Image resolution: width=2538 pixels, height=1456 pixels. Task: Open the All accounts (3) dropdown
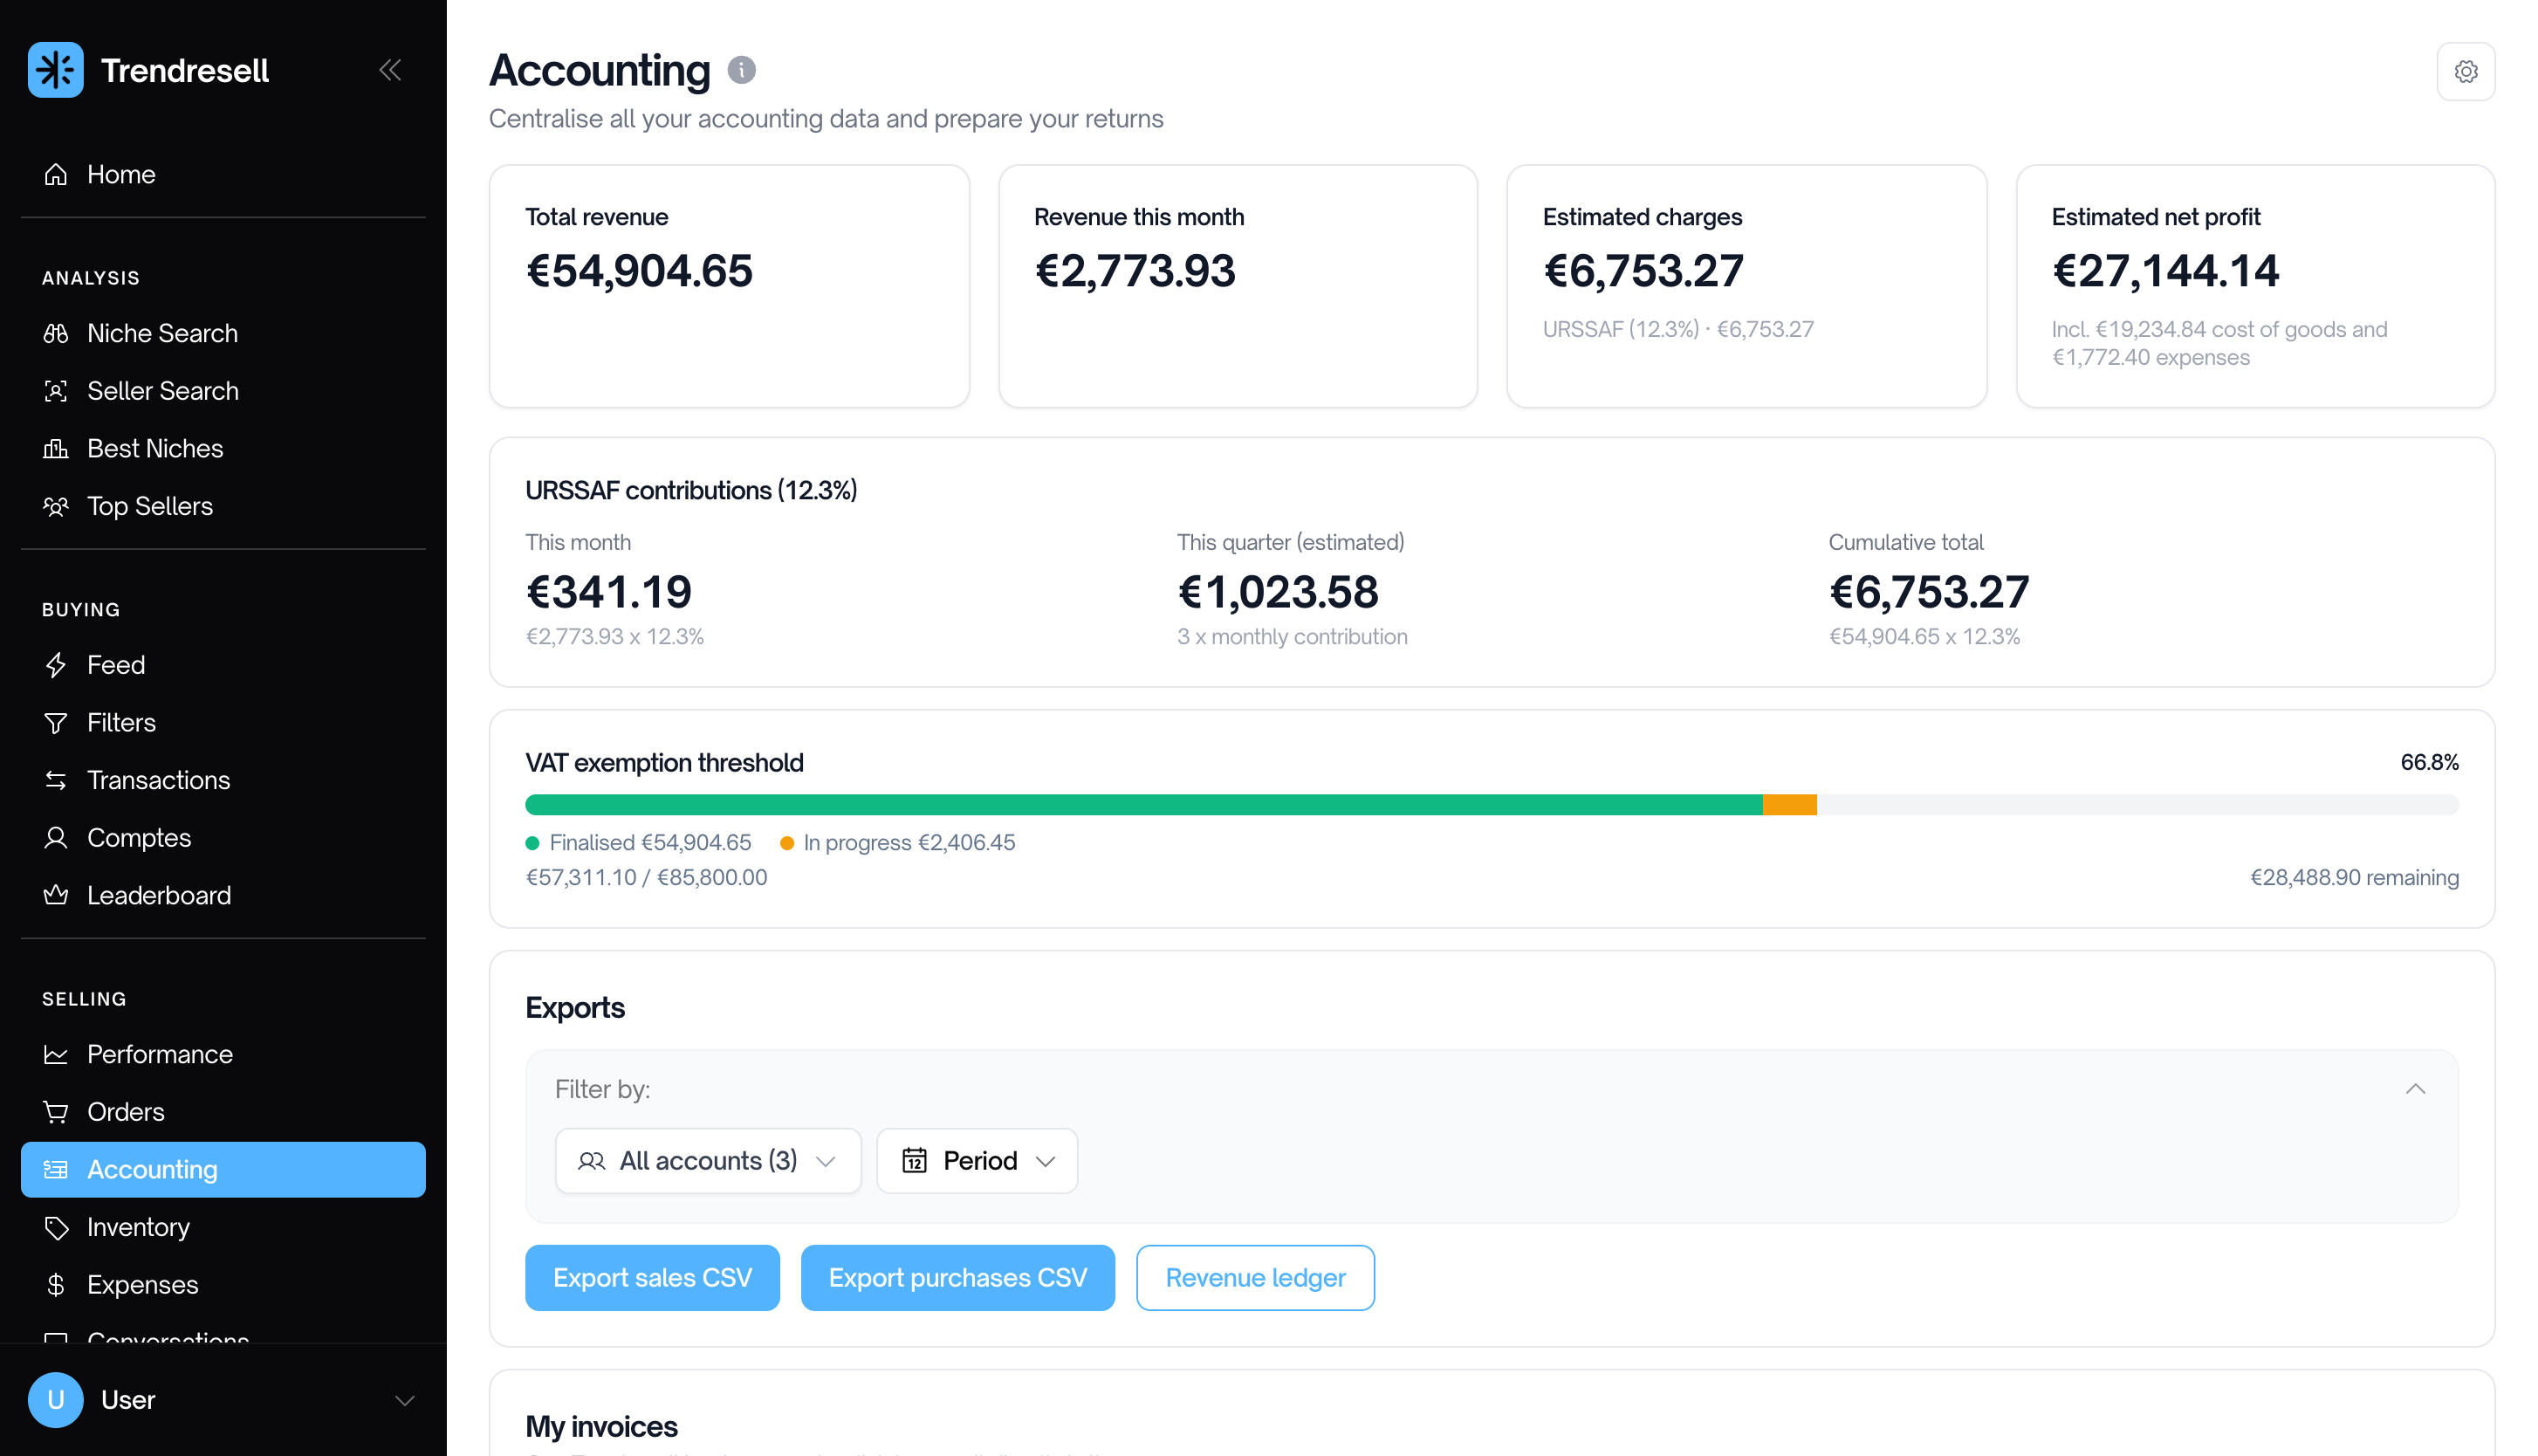pyautogui.click(x=708, y=1161)
